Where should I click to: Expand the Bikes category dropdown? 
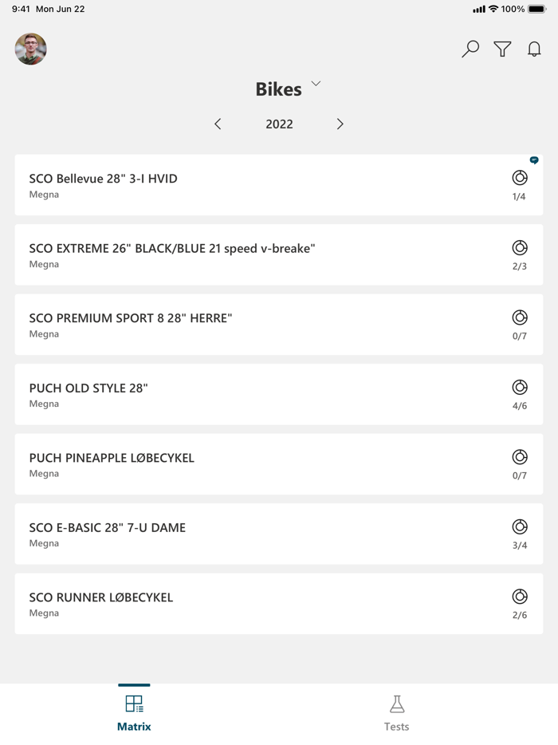(x=316, y=85)
